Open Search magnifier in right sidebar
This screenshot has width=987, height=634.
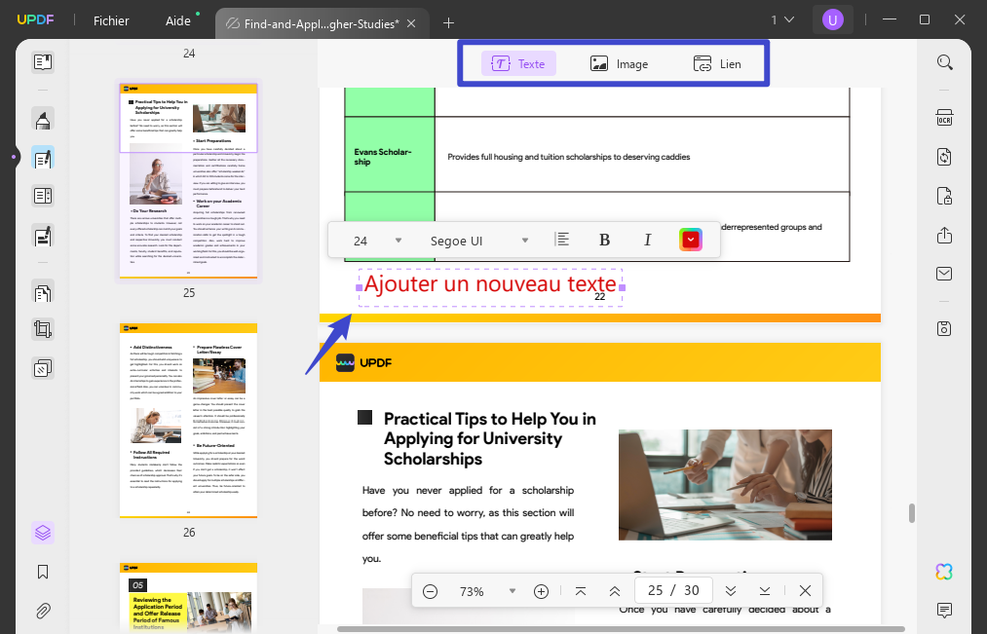point(944,62)
